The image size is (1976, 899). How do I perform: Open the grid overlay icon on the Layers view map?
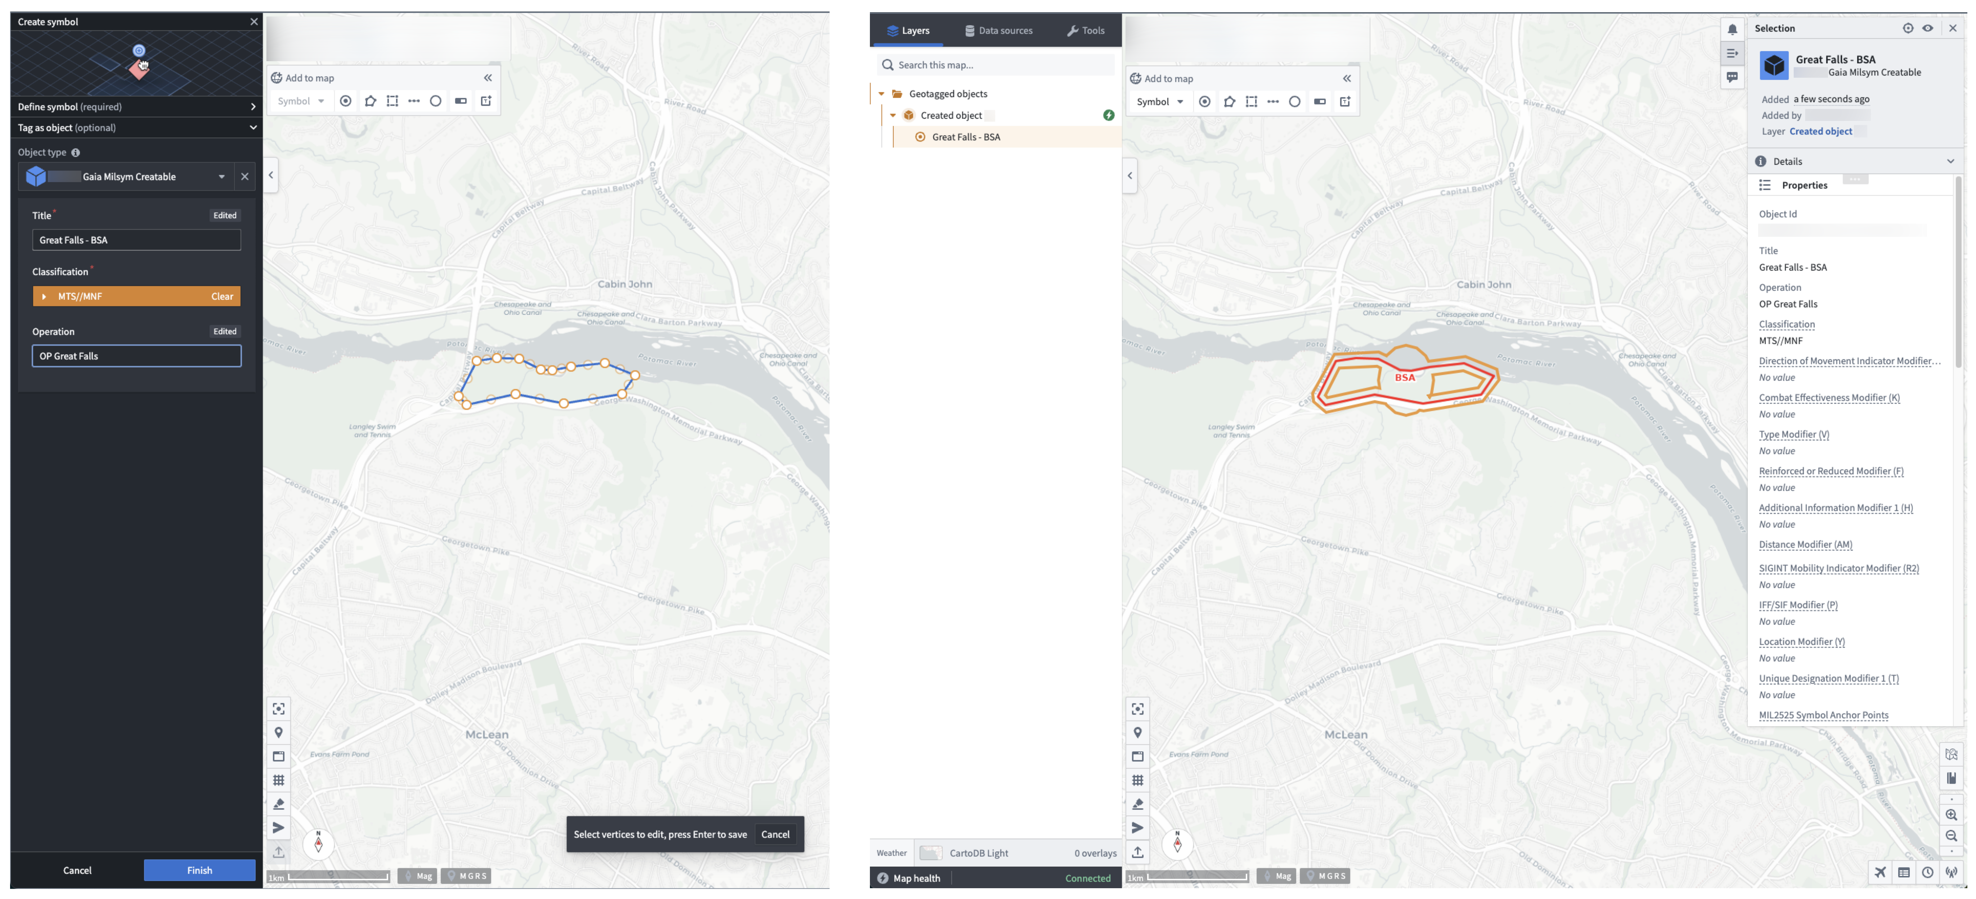click(x=1137, y=780)
